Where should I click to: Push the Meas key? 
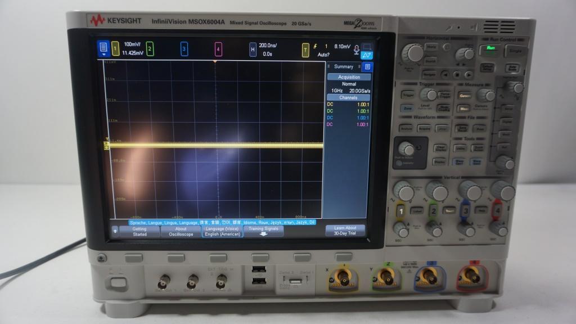tap(464, 109)
